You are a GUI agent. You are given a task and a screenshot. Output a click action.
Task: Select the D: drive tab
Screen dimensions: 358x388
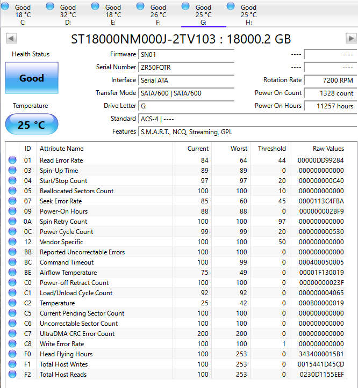pos(68,13)
